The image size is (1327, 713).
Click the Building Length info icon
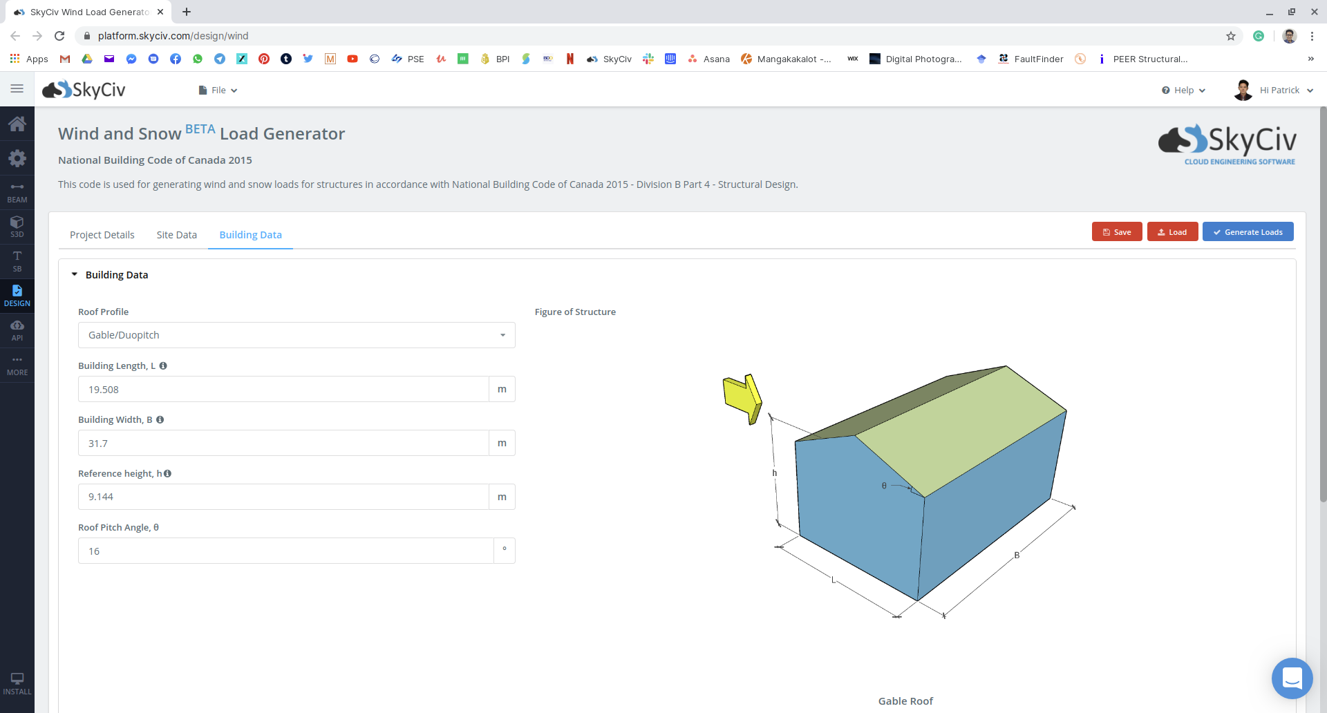pyautogui.click(x=163, y=366)
